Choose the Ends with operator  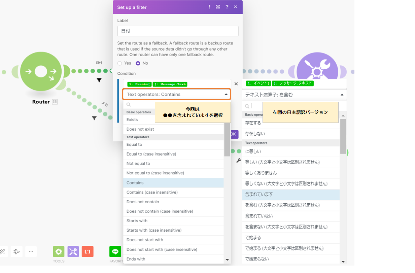173,259
